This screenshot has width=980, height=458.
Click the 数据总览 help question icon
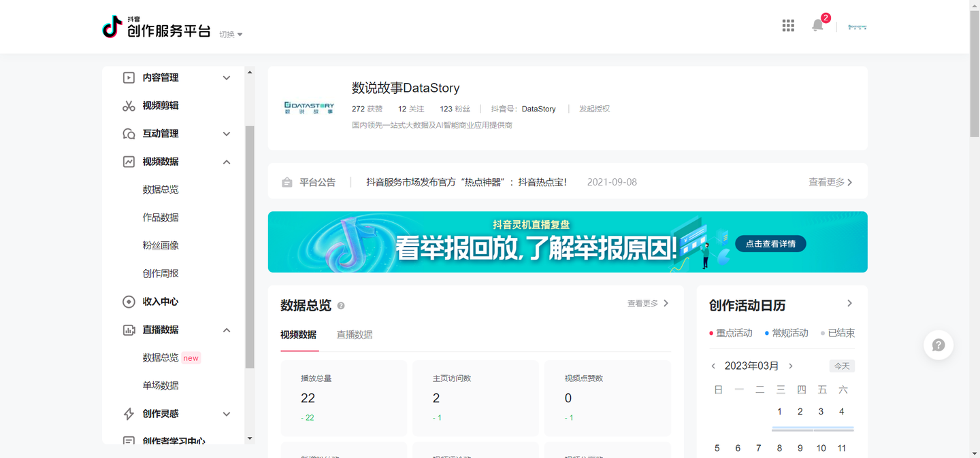pyautogui.click(x=341, y=306)
